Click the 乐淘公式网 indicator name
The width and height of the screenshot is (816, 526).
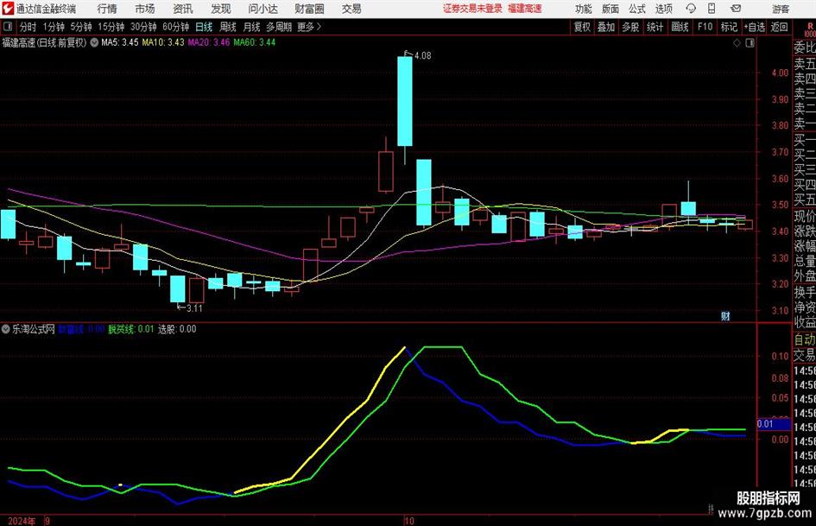[x=34, y=329]
